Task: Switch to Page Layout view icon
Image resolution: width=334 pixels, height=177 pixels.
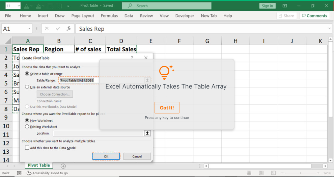Action: pos(261,173)
